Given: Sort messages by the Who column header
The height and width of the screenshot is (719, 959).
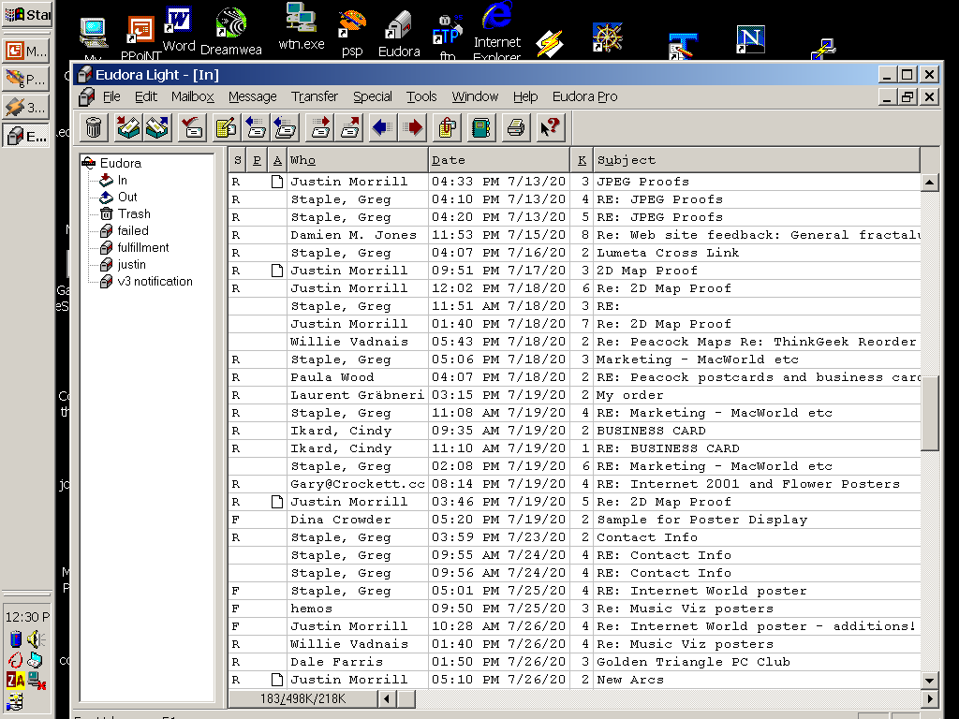Looking at the screenshot, I should click(357, 160).
